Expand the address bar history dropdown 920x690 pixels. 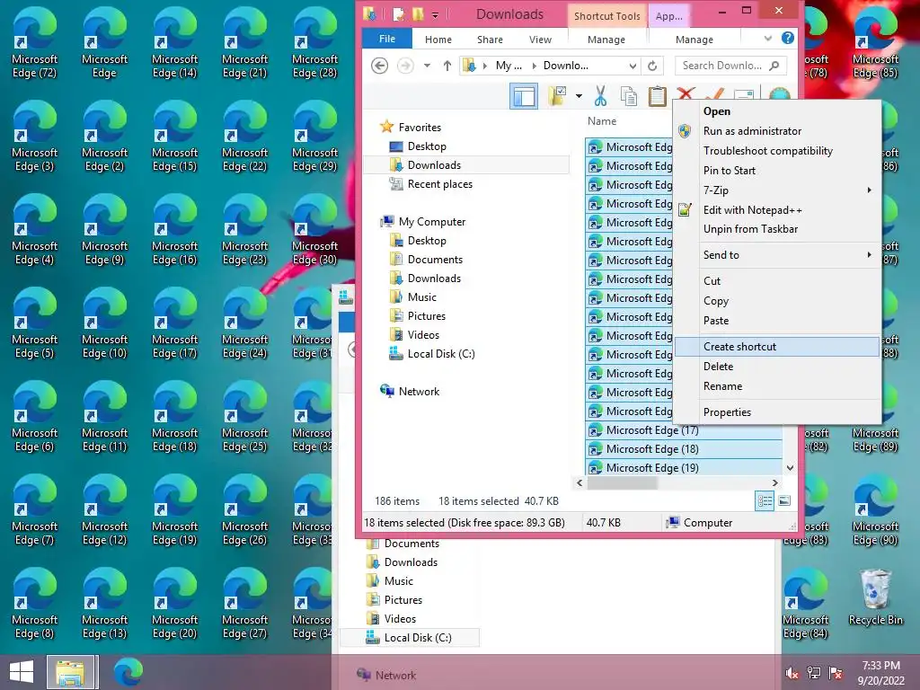click(x=632, y=66)
